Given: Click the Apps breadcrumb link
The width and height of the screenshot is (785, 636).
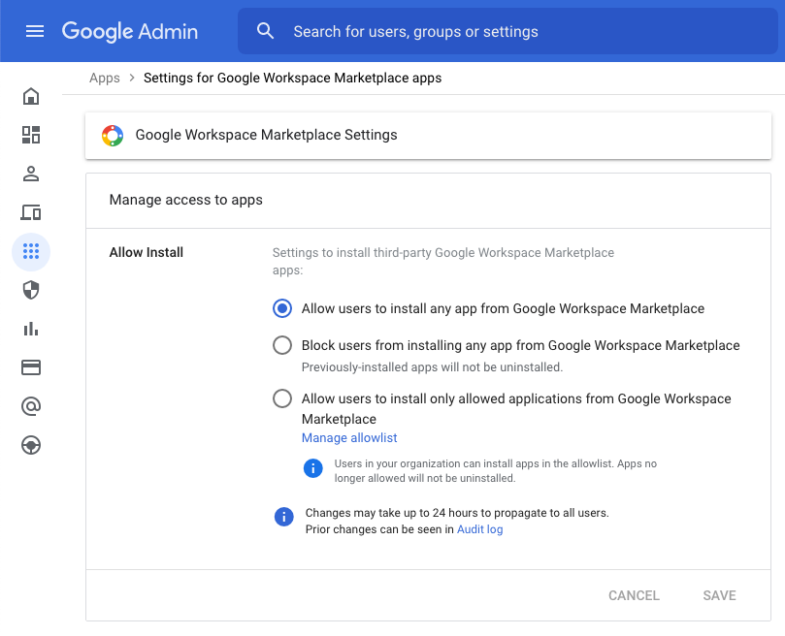Looking at the screenshot, I should click(x=105, y=79).
